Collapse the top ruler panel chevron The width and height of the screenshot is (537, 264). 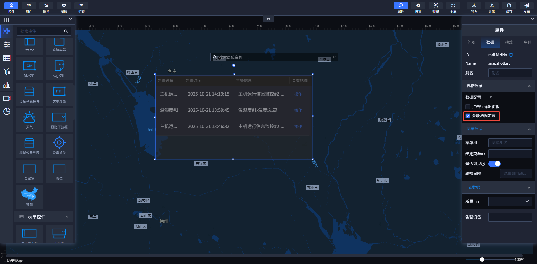click(268, 19)
